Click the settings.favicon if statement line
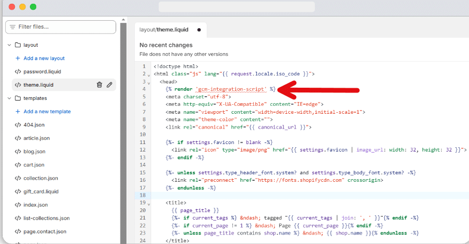 tap(219, 142)
